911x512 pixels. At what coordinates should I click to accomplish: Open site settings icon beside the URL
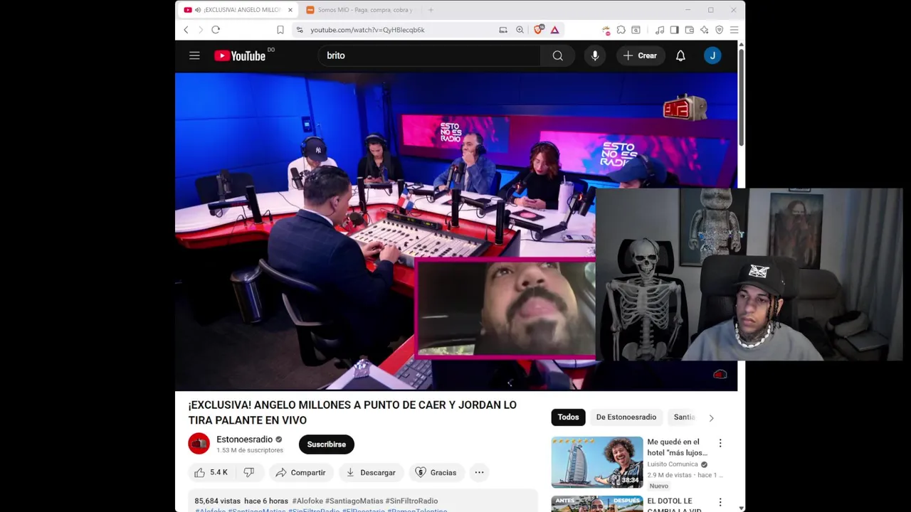point(300,30)
